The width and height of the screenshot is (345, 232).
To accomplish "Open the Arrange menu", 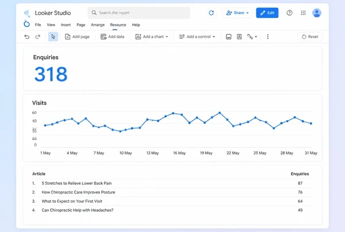I will click(x=98, y=25).
